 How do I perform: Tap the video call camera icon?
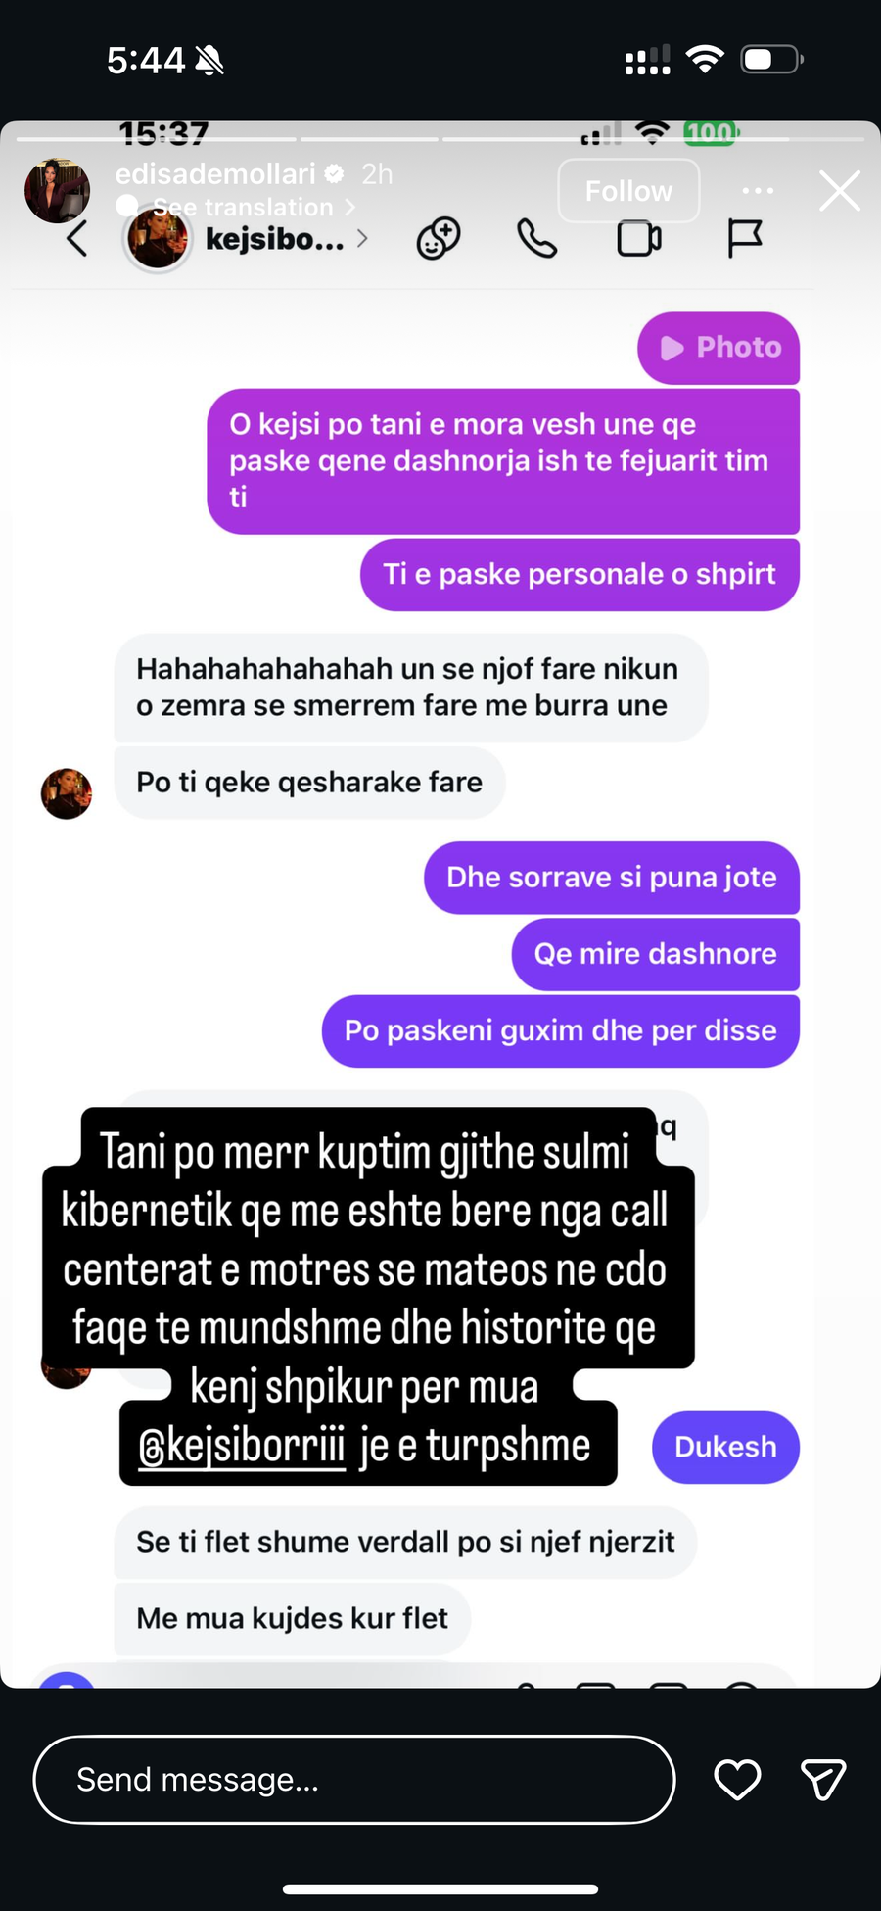pyautogui.click(x=639, y=238)
